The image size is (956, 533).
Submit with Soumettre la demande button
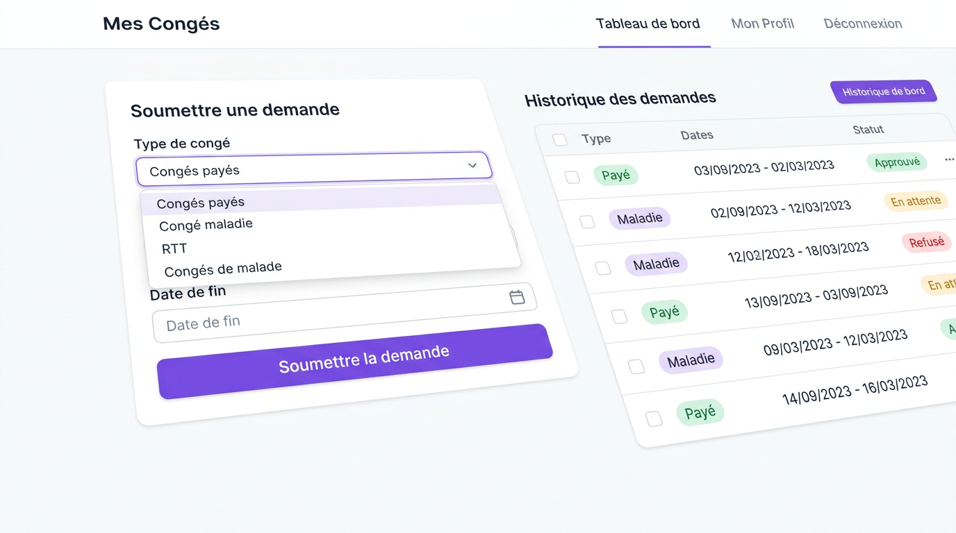coord(355,361)
